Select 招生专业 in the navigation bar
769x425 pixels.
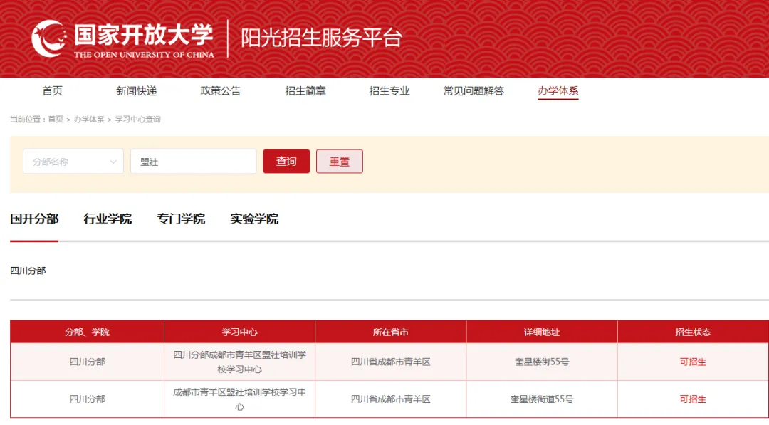point(389,90)
